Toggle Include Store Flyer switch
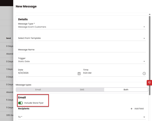Viewport: 152px width, 121px height. tap(21, 103)
